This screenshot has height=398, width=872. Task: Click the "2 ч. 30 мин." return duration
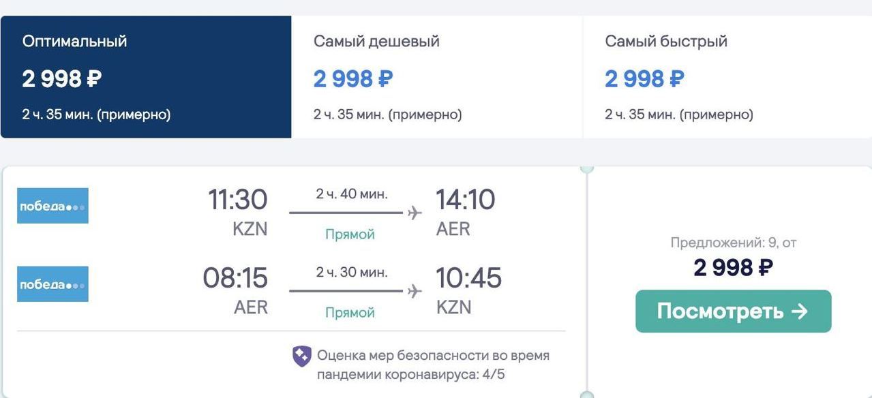point(352,273)
